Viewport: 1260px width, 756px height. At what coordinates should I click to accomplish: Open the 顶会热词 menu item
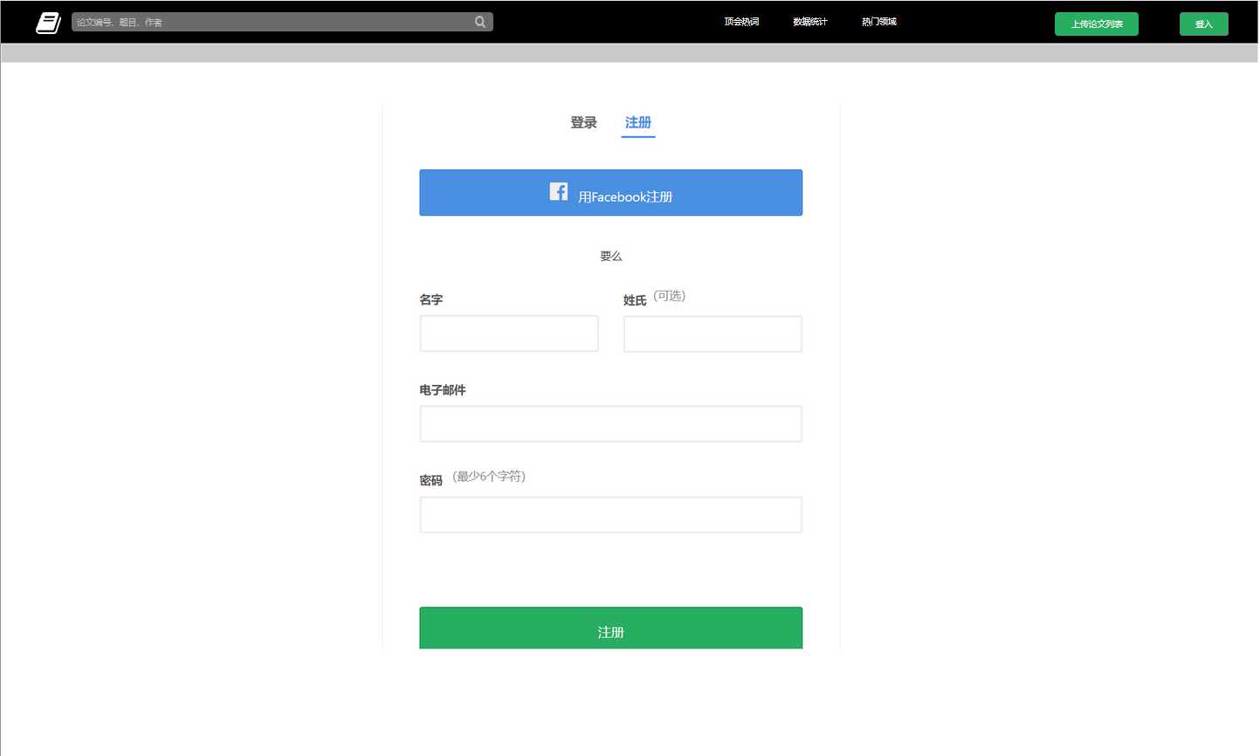pyautogui.click(x=741, y=21)
